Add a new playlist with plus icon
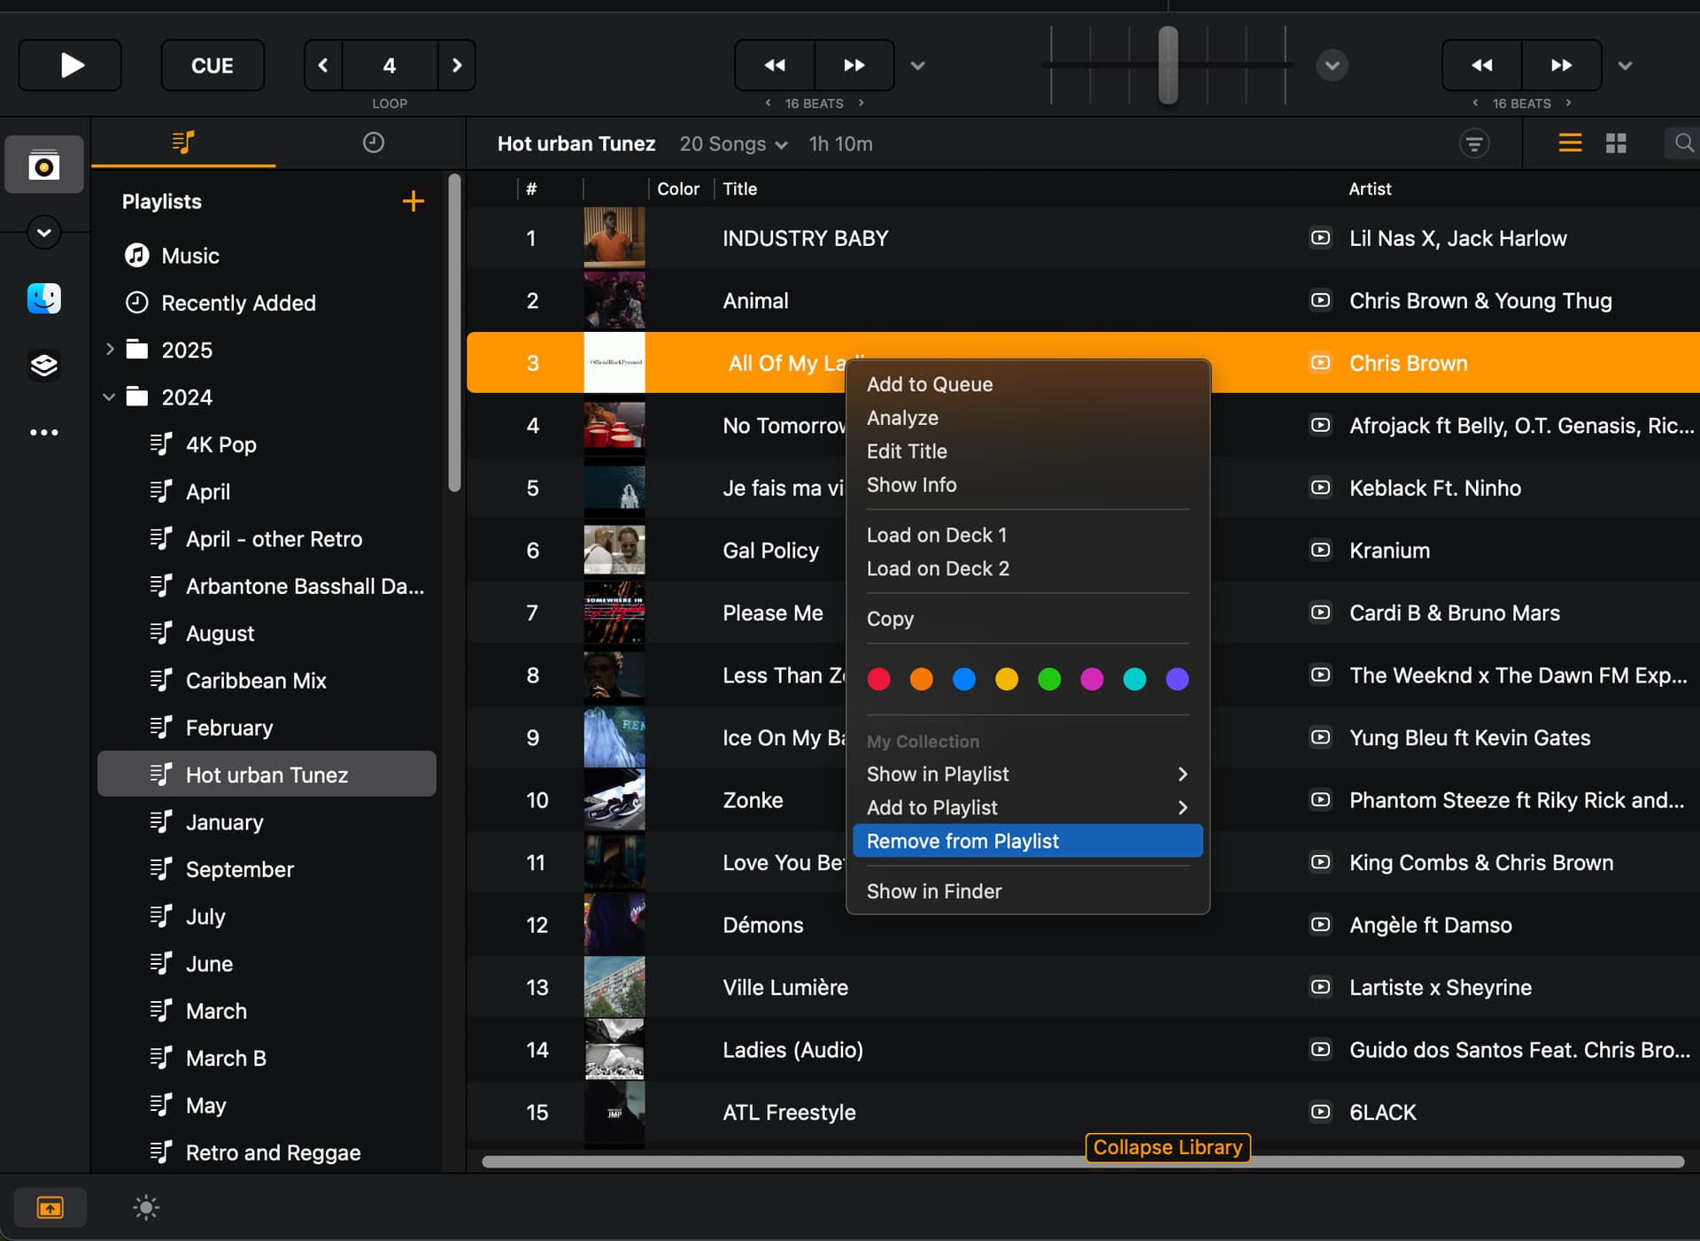Screen dimensions: 1700x1241 (x=413, y=201)
